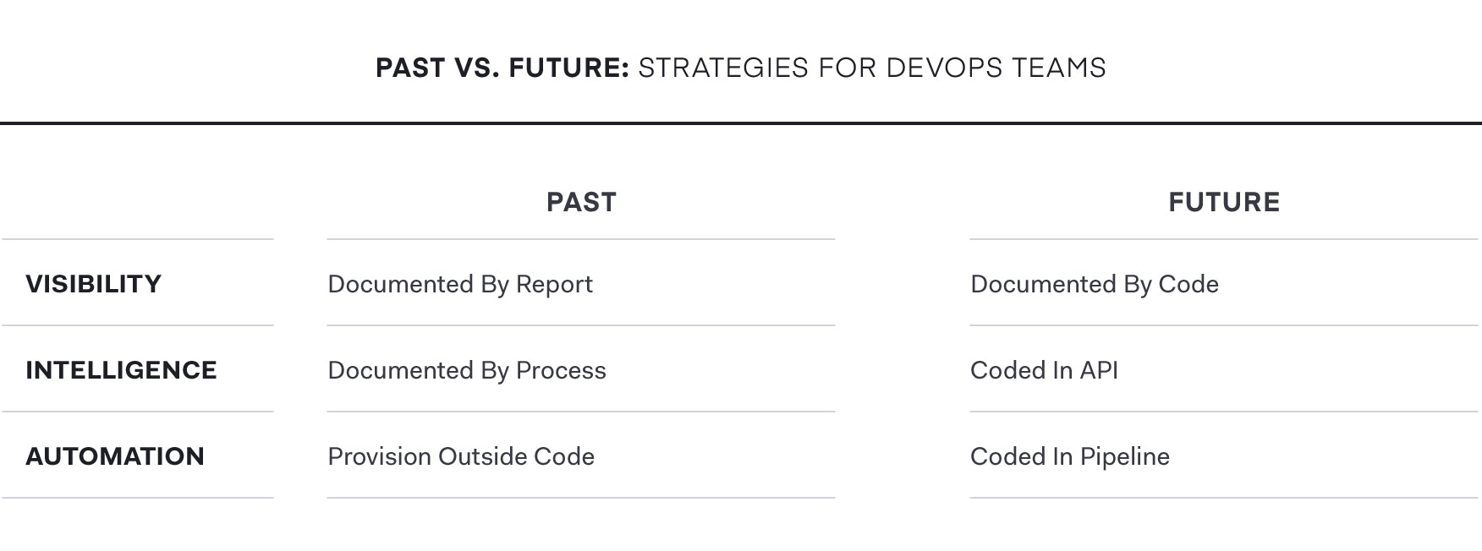Select the FUTURE column header
The width and height of the screenshot is (1482, 551).
(1223, 202)
